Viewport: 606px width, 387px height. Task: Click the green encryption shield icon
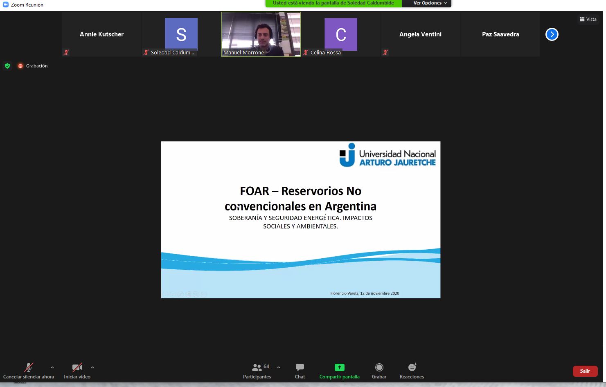click(7, 66)
